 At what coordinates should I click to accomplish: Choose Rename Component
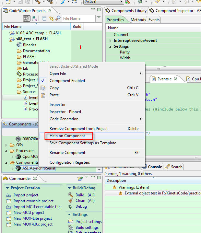[x=92, y=153]
